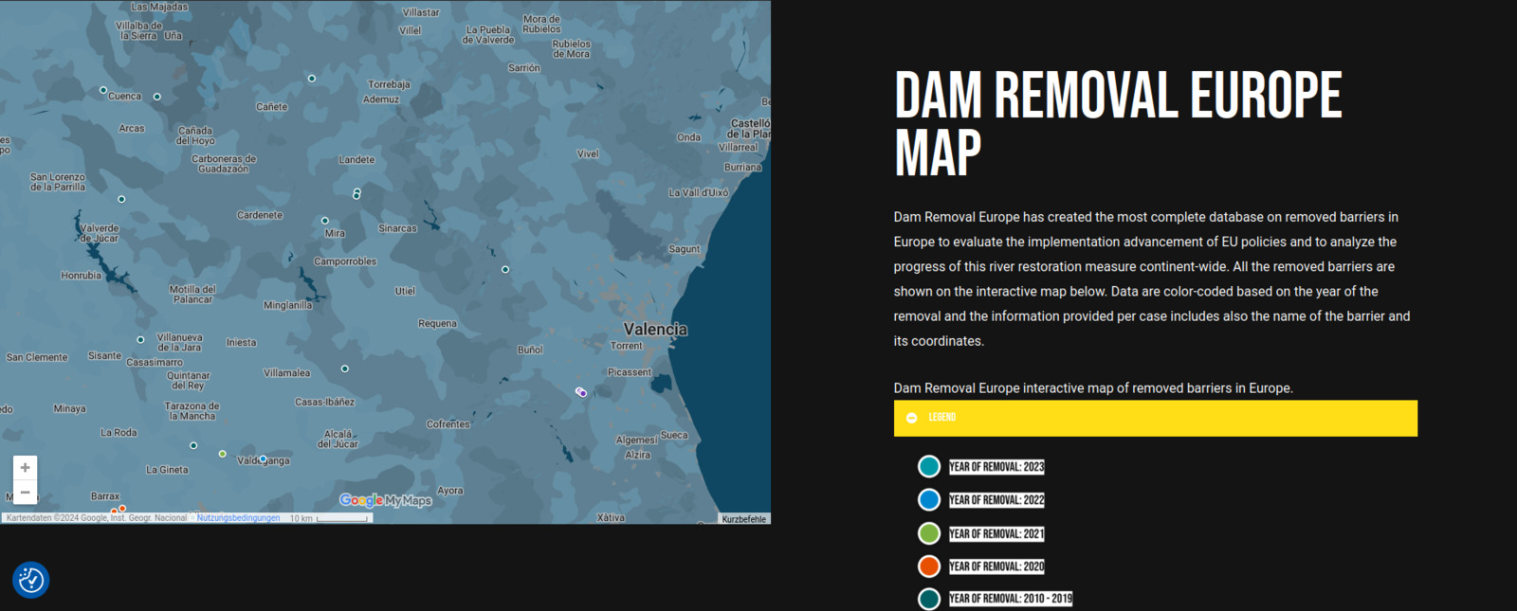
Task: Open the cookie consent preferences badge
Action: coord(31,580)
